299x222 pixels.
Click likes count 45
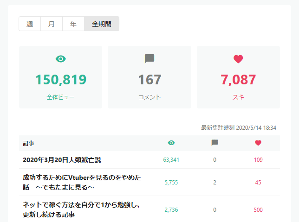(x=258, y=183)
